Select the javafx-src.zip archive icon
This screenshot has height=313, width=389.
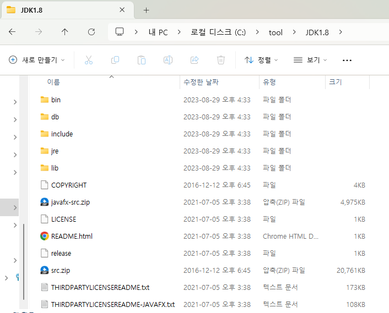[x=45, y=202]
